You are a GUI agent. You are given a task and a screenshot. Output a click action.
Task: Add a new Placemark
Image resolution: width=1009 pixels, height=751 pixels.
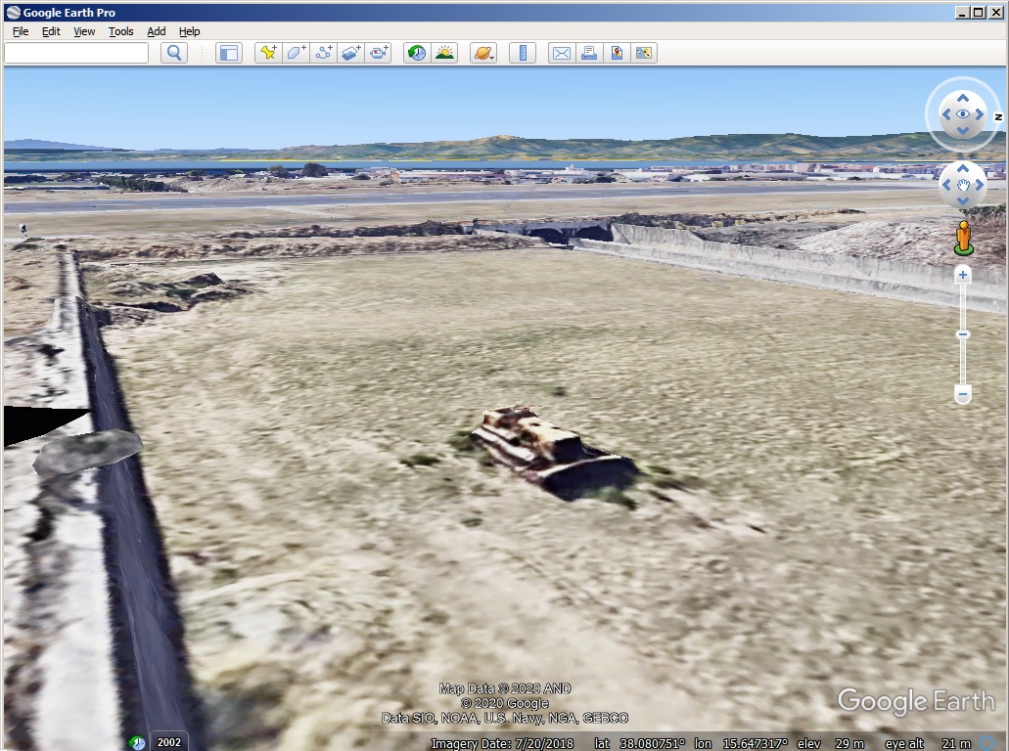point(267,52)
